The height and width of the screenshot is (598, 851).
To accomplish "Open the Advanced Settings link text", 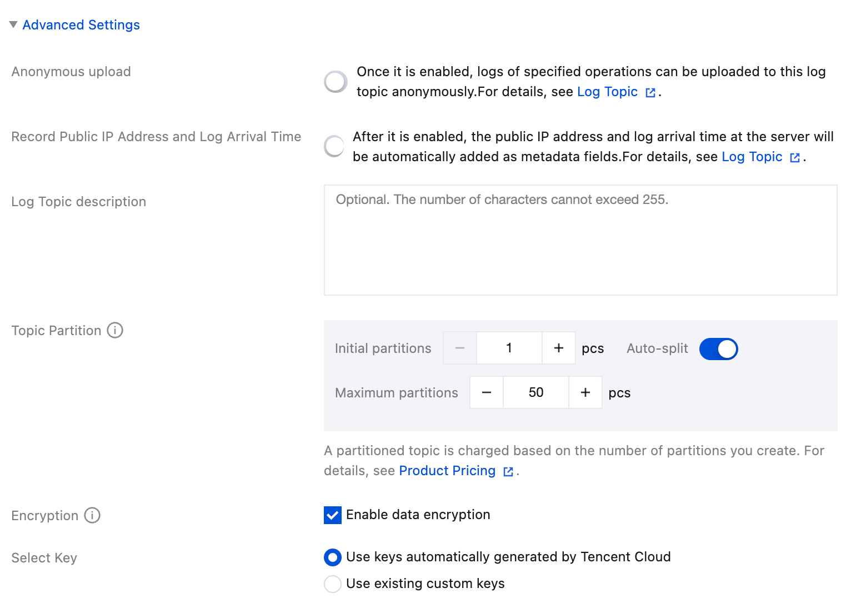I will 81,25.
